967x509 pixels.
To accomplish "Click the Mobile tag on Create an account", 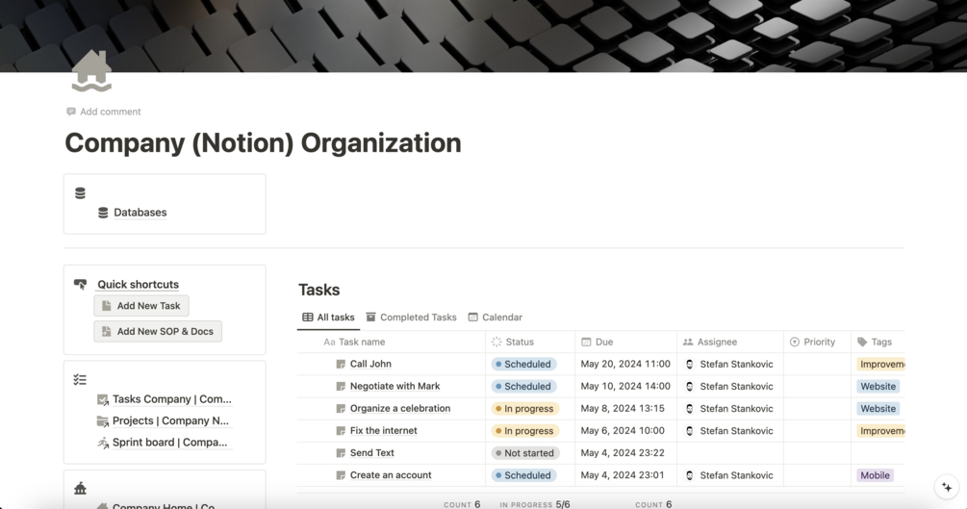I will tap(875, 475).
